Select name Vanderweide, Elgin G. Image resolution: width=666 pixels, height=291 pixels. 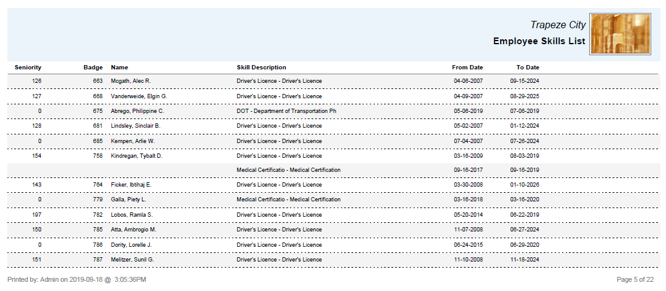[x=139, y=96]
